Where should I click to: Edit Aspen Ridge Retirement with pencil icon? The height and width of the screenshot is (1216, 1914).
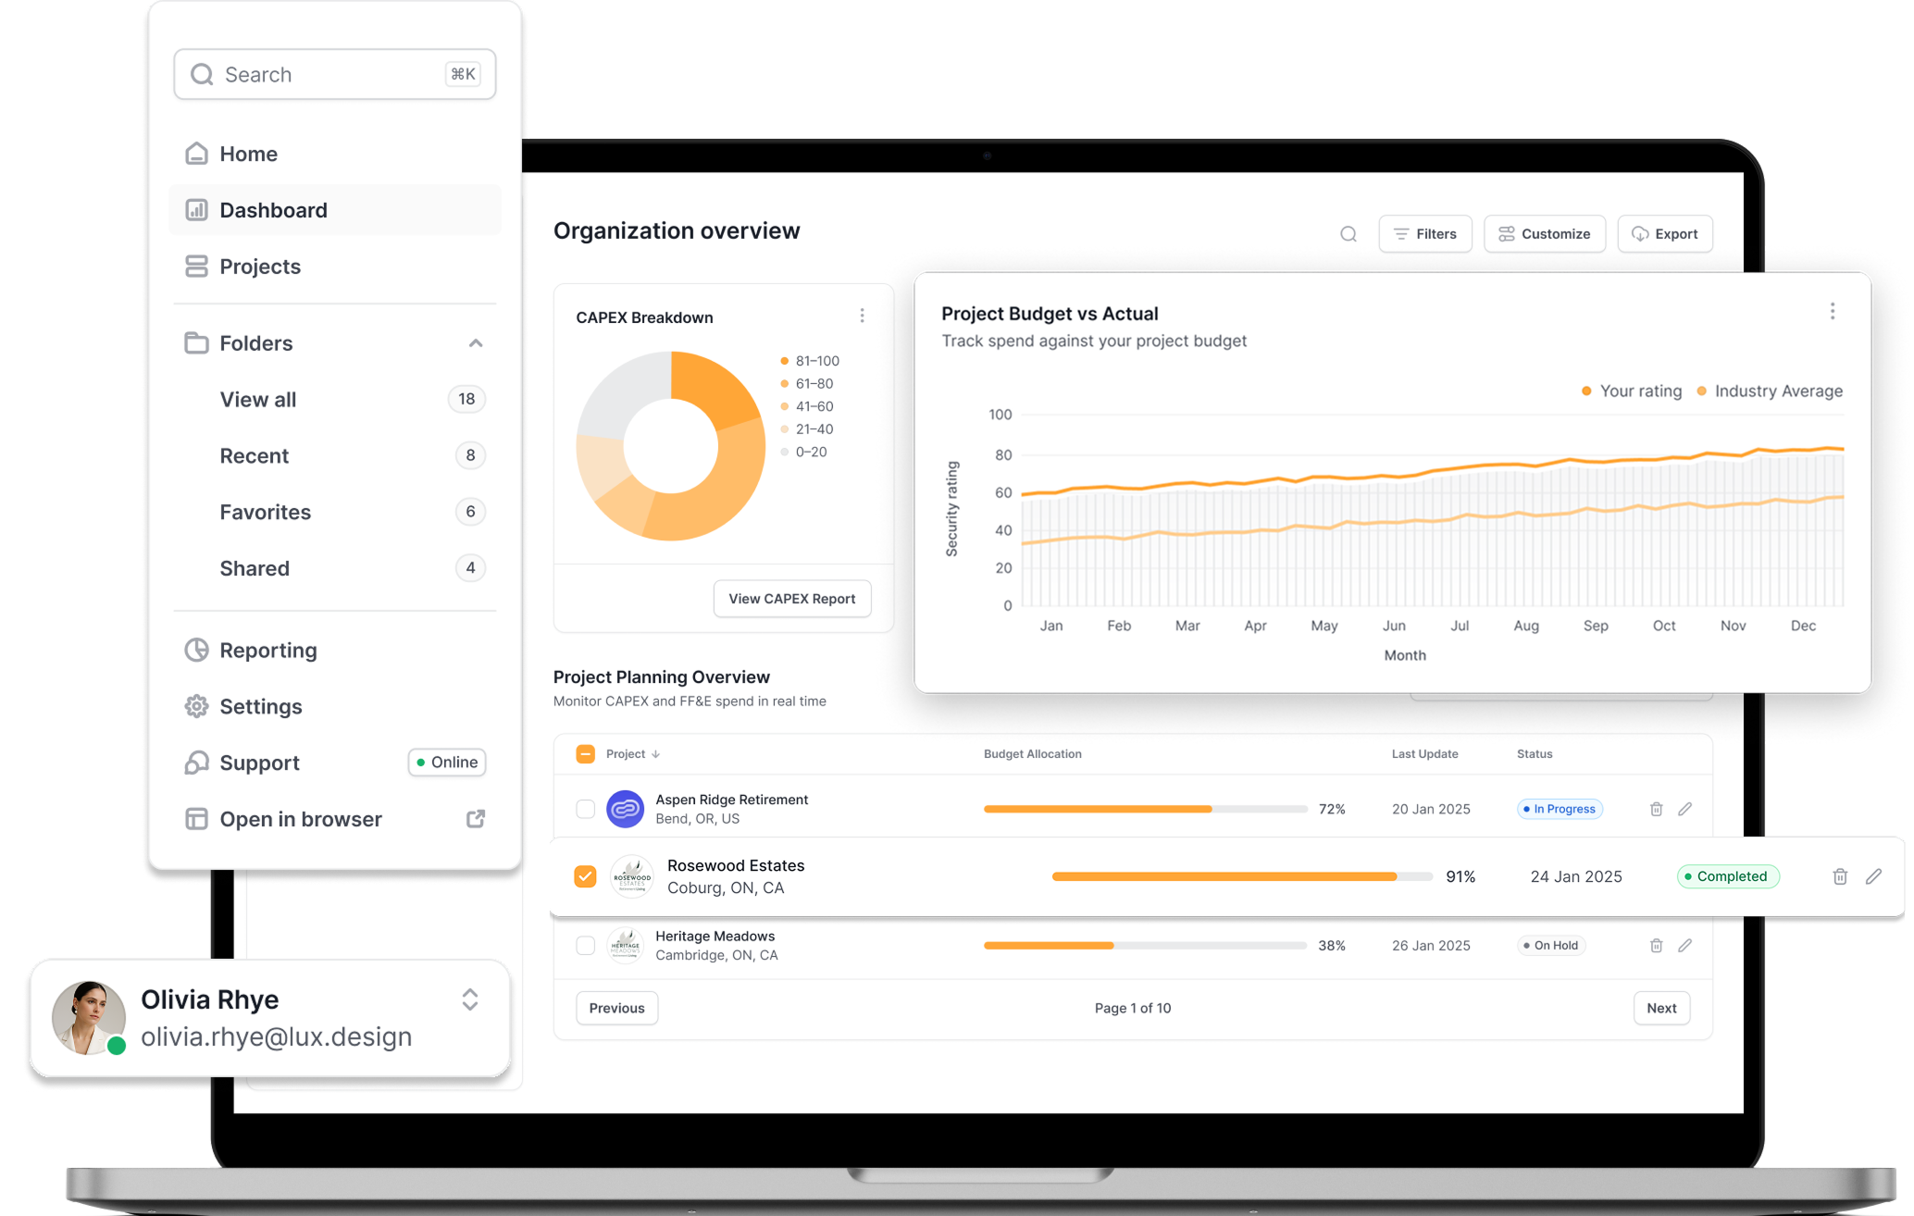1684,809
